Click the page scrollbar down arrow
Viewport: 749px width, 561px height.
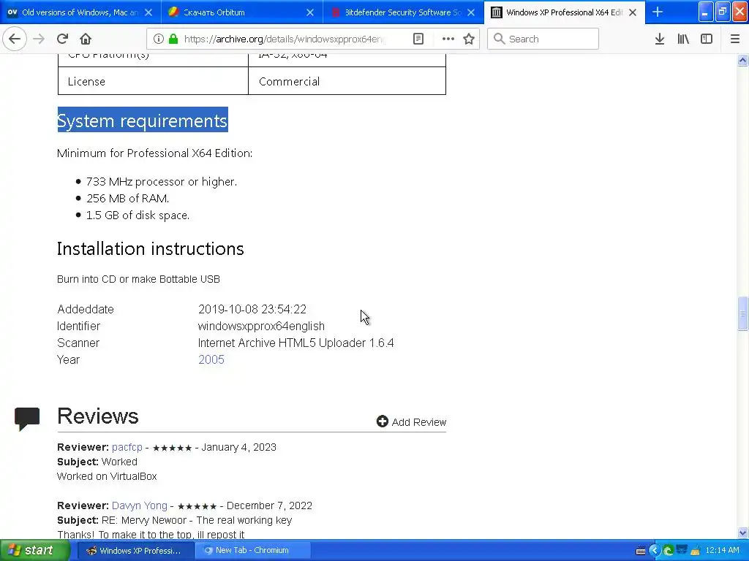tap(742, 533)
